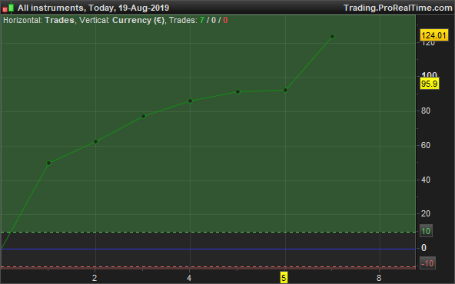This screenshot has width=455, height=284.
Task: Select the fifth trade data point near 91
Action: tap(238, 91)
